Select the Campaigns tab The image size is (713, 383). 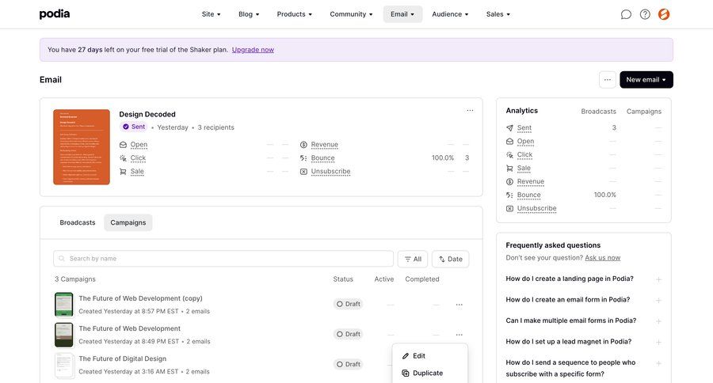coord(128,222)
